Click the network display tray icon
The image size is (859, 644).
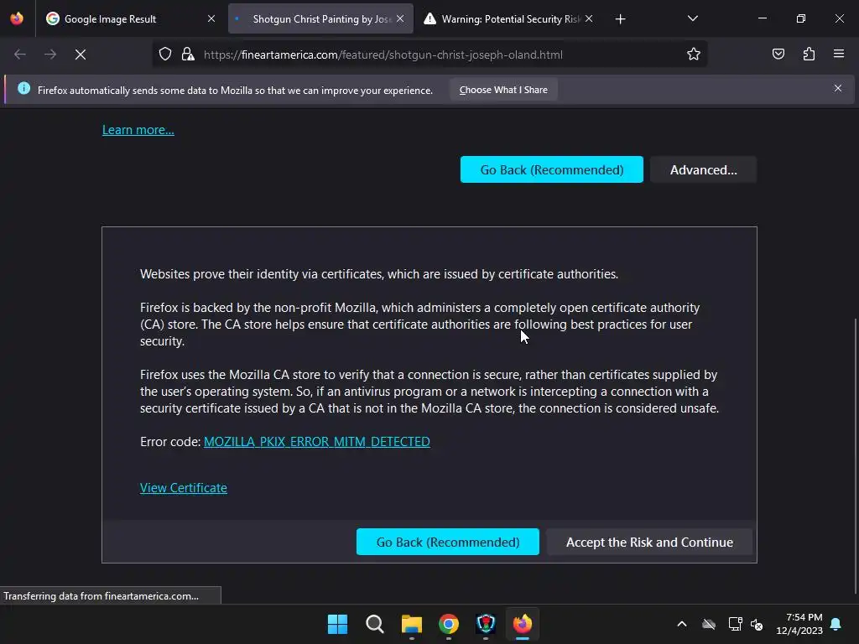[735, 624]
